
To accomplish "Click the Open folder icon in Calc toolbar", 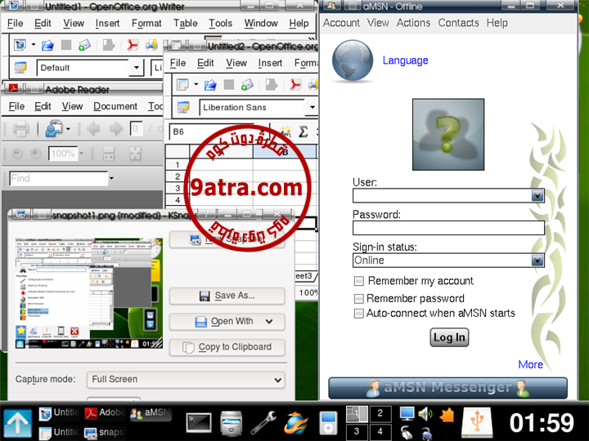I will pos(210,85).
